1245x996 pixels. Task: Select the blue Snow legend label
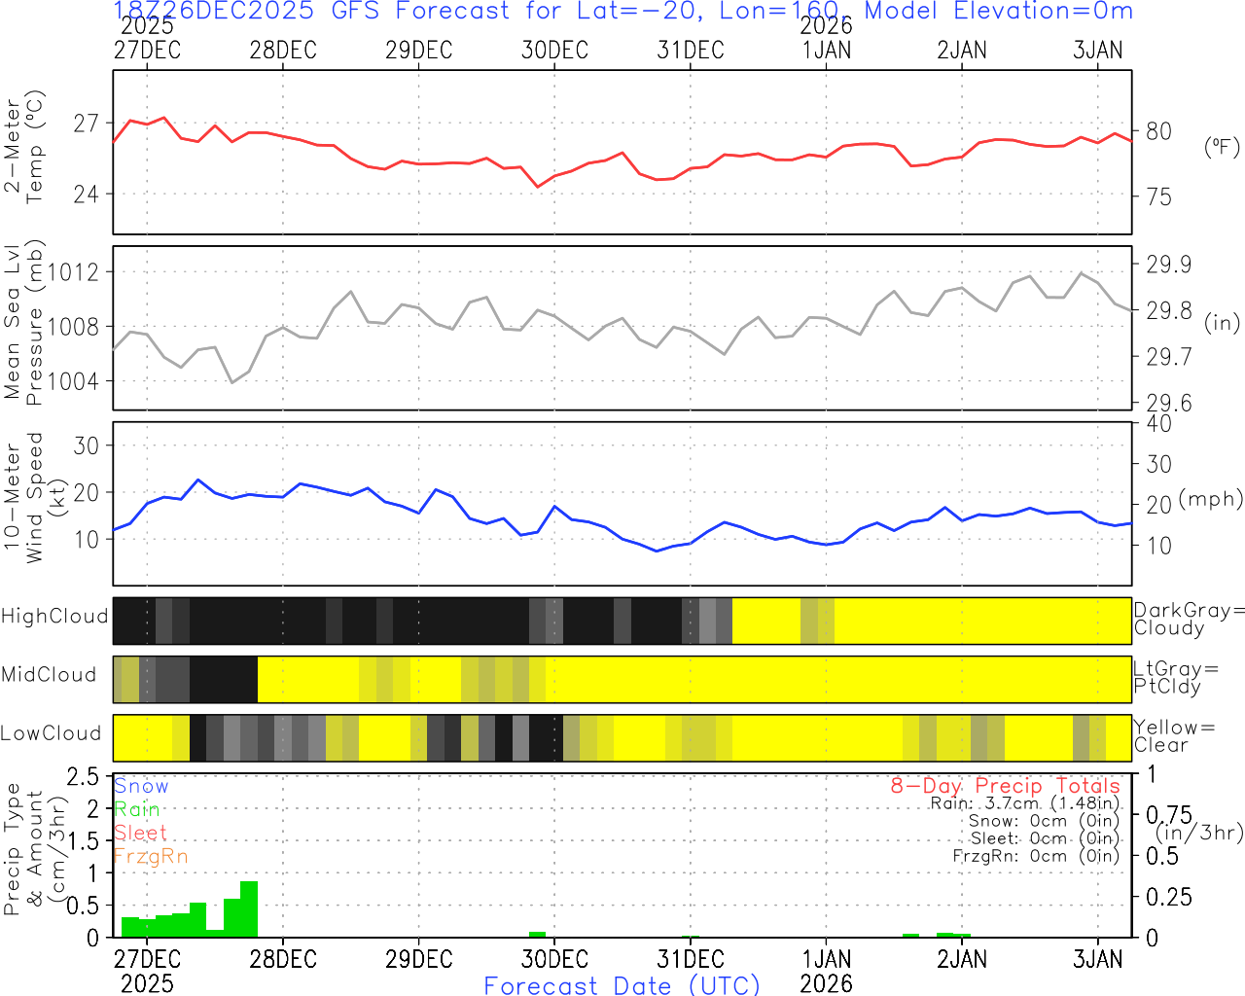(141, 786)
